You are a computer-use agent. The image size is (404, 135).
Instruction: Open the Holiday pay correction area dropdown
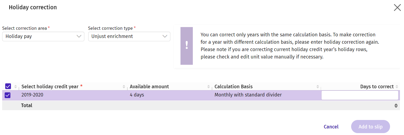pos(43,36)
